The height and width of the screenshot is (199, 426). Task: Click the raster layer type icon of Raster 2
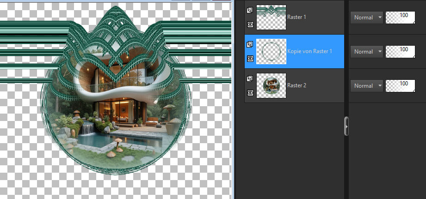pos(250,78)
